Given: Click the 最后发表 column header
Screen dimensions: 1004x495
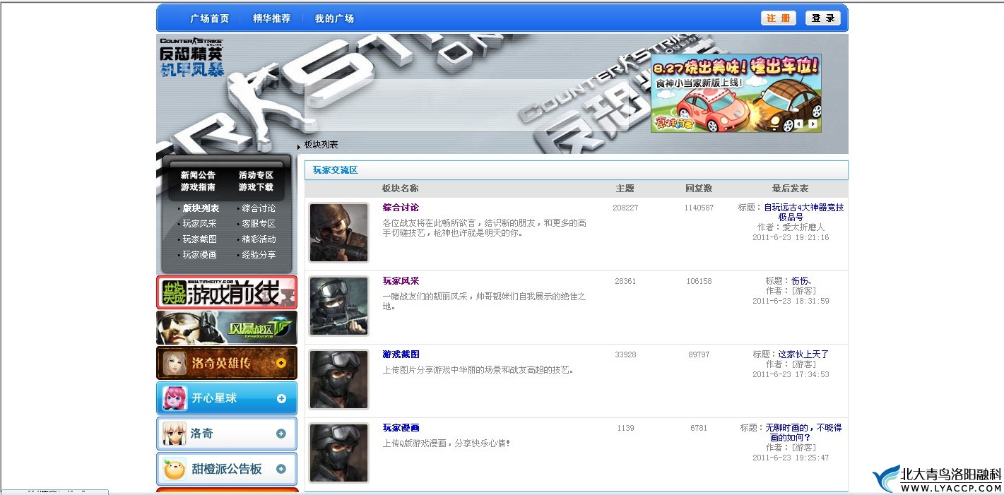Looking at the screenshot, I should 790,189.
